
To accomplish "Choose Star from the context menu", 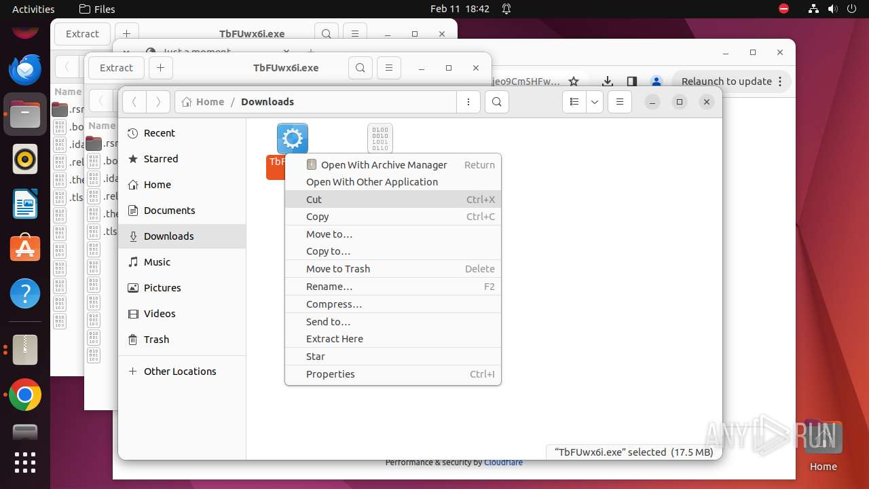I will tap(392, 357).
